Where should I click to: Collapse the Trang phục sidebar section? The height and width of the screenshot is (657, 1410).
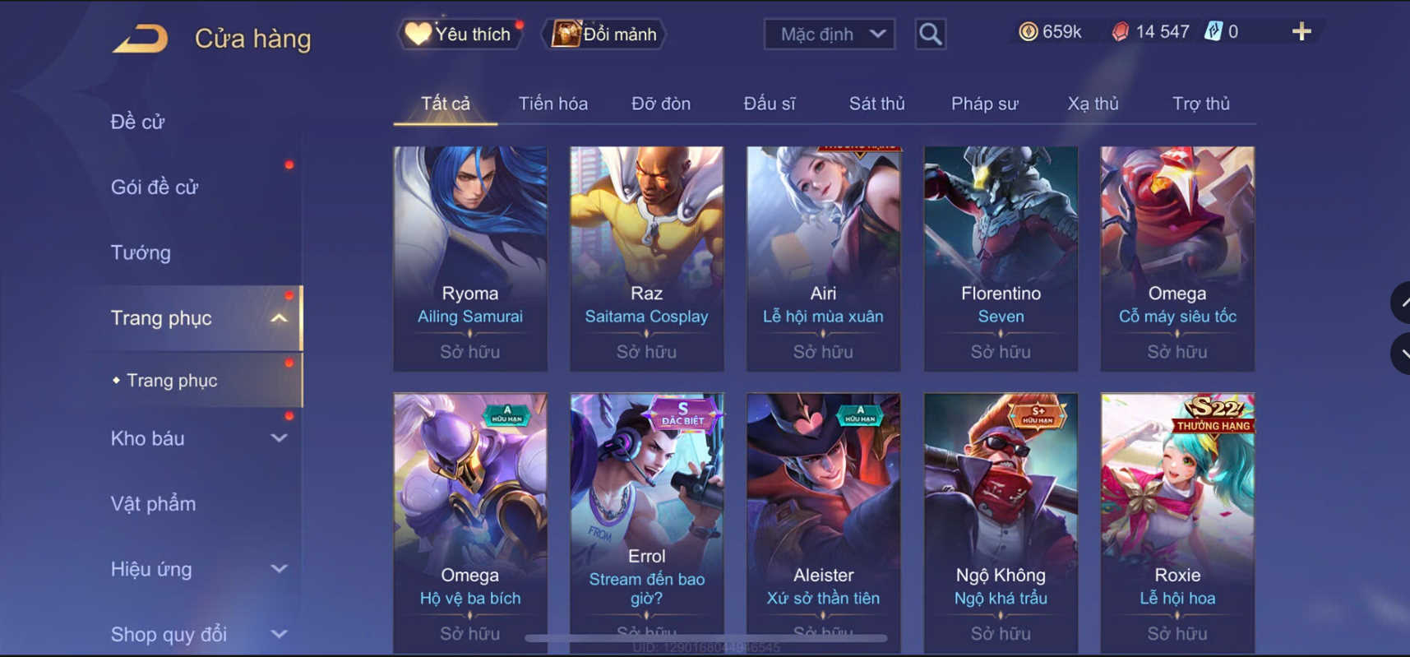coord(279,318)
